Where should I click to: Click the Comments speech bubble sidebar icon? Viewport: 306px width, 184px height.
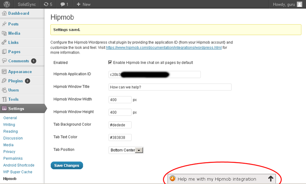[4, 61]
